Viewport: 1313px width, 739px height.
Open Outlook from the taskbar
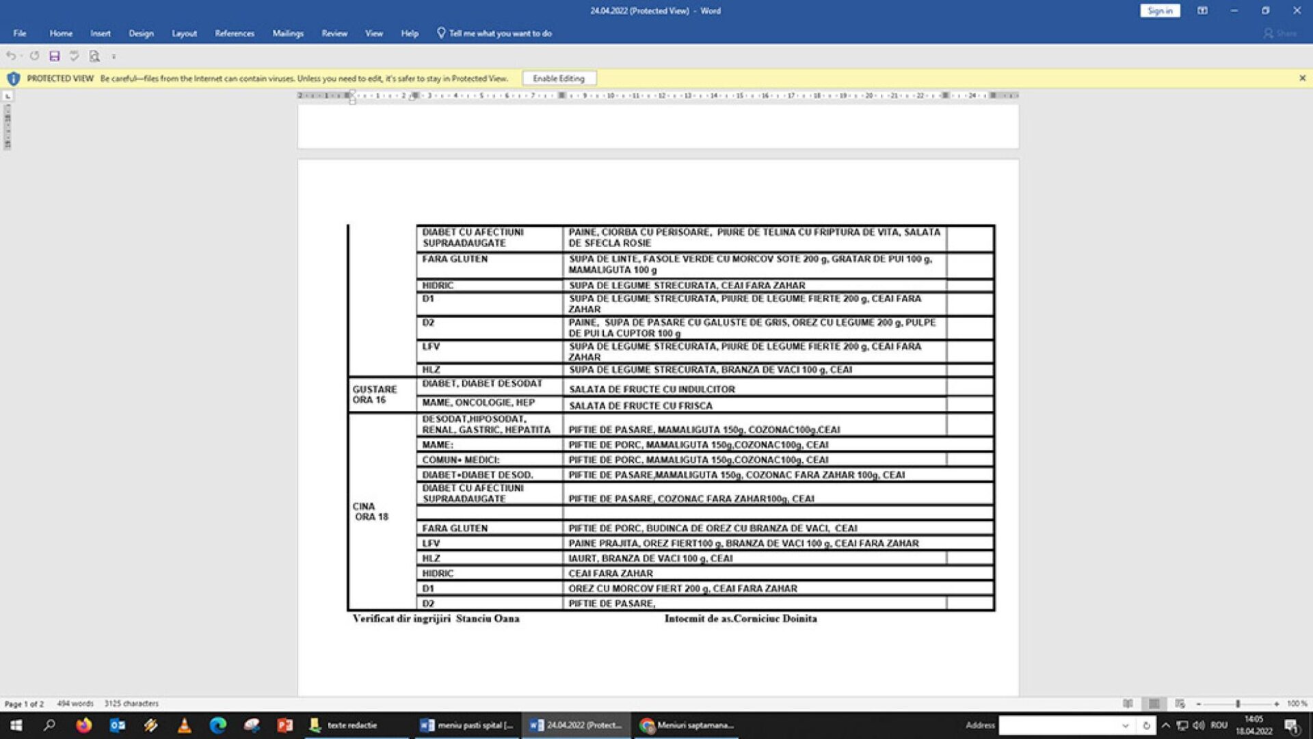coord(118,725)
